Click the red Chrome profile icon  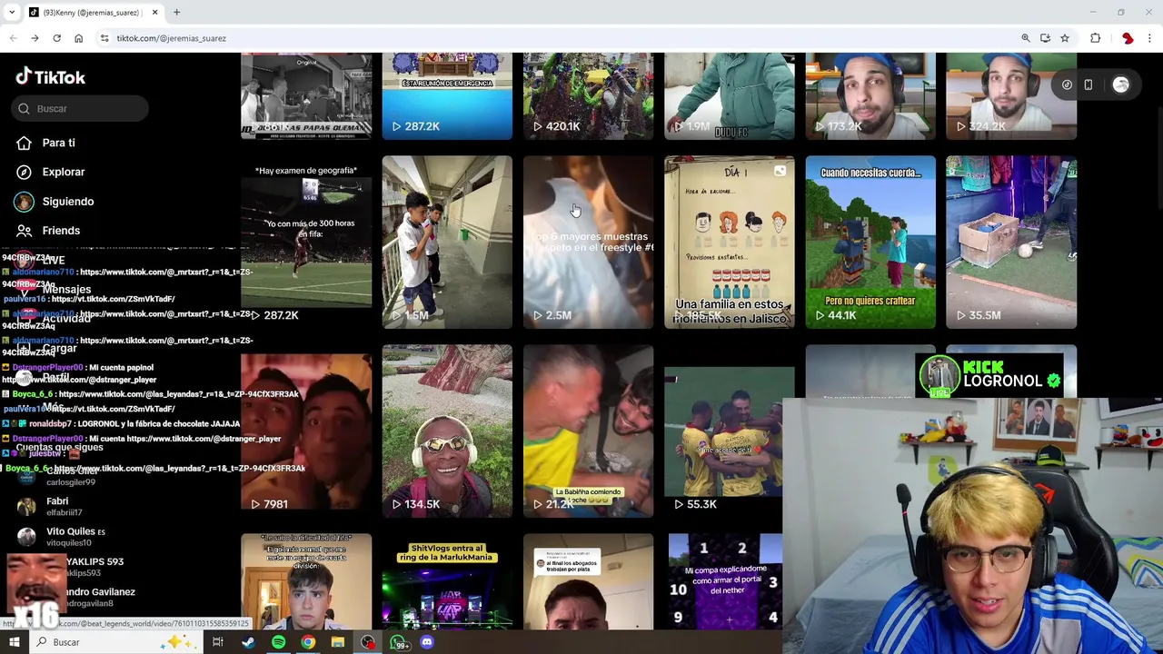point(1128,38)
